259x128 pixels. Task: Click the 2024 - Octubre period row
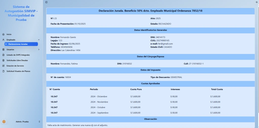[x=98, y=107]
